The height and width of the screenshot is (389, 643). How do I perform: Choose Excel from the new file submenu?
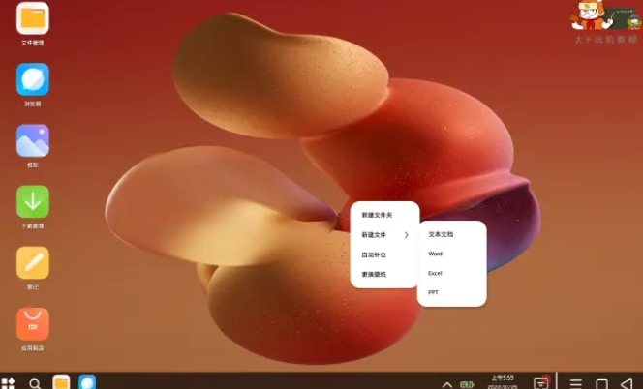[x=436, y=273]
